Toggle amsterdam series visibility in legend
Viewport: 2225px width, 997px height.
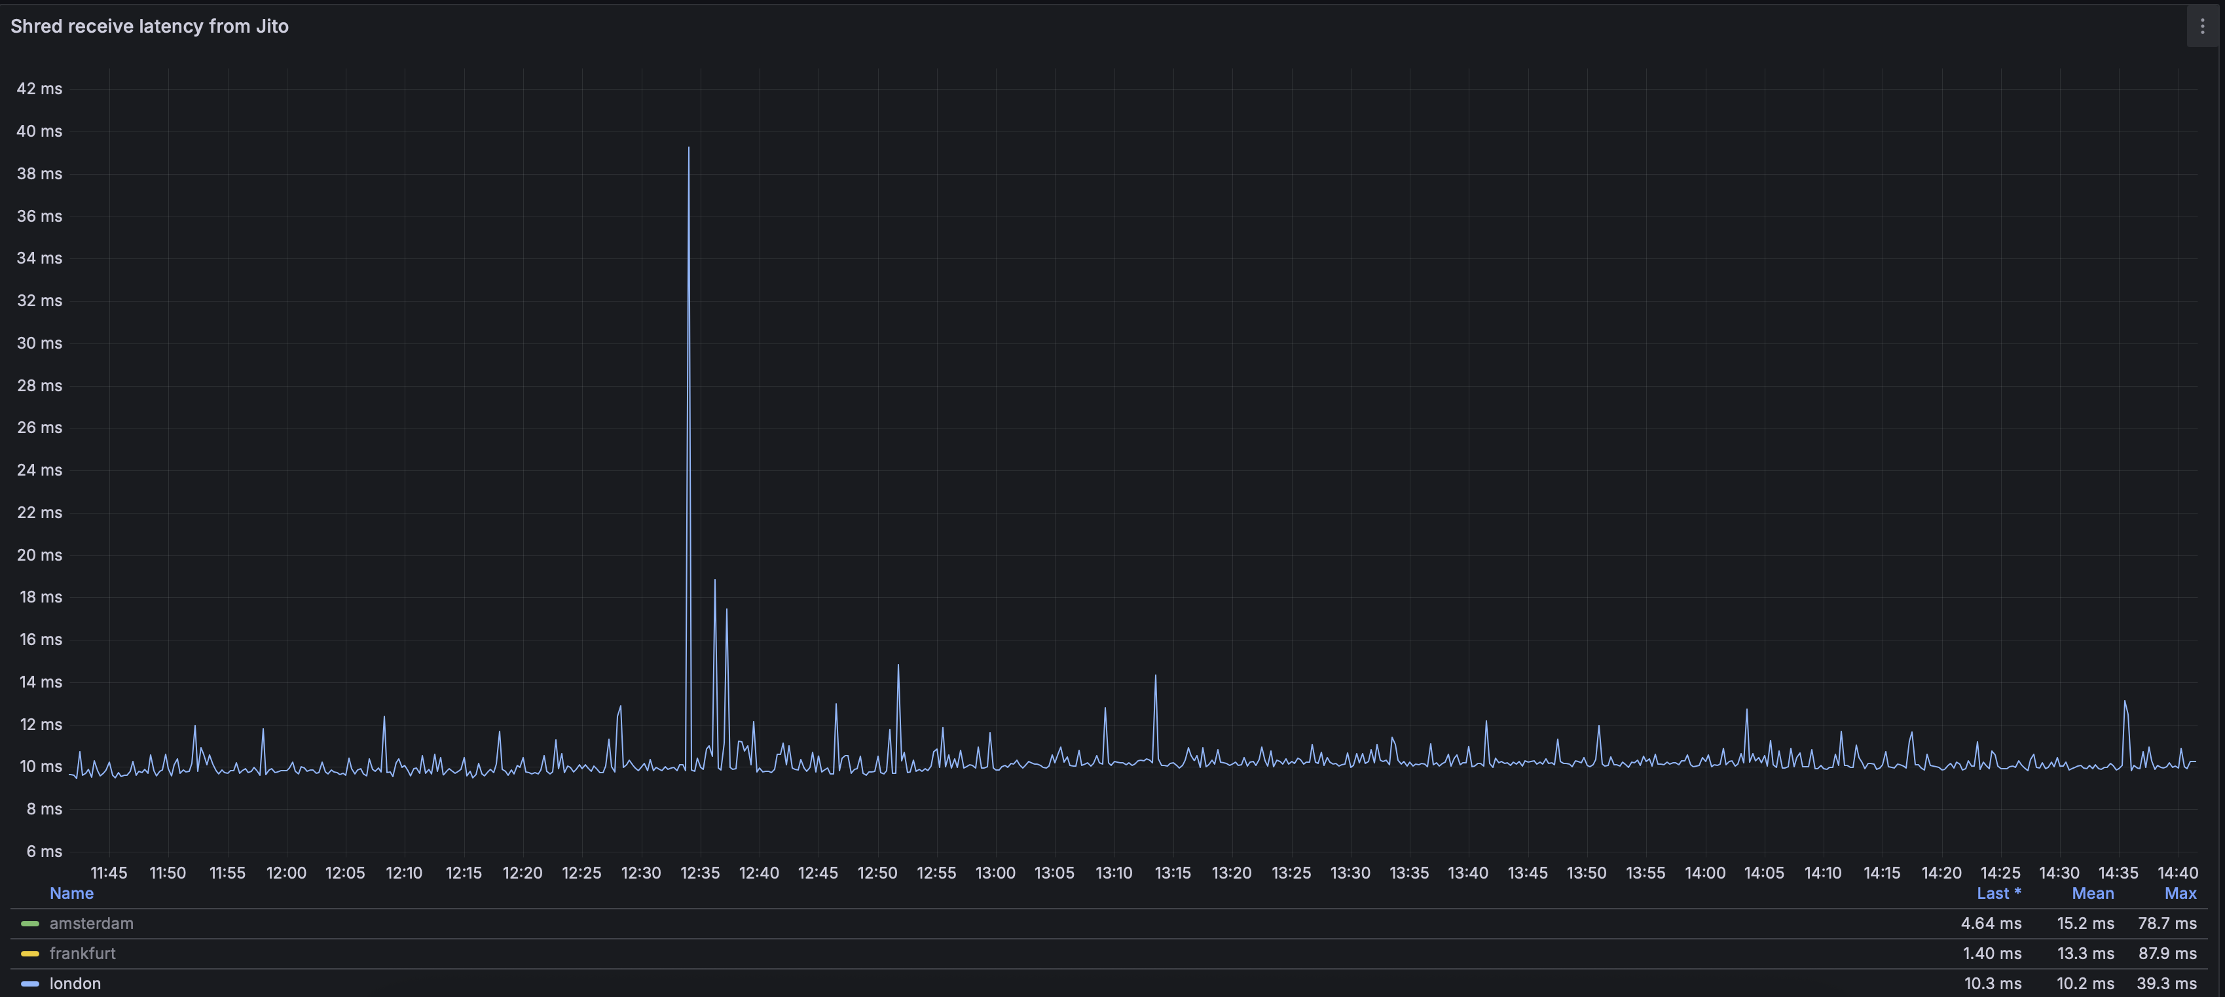point(92,924)
